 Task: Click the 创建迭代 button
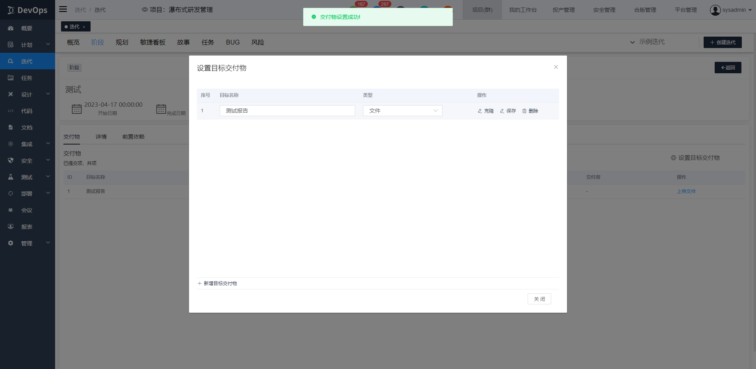click(723, 42)
